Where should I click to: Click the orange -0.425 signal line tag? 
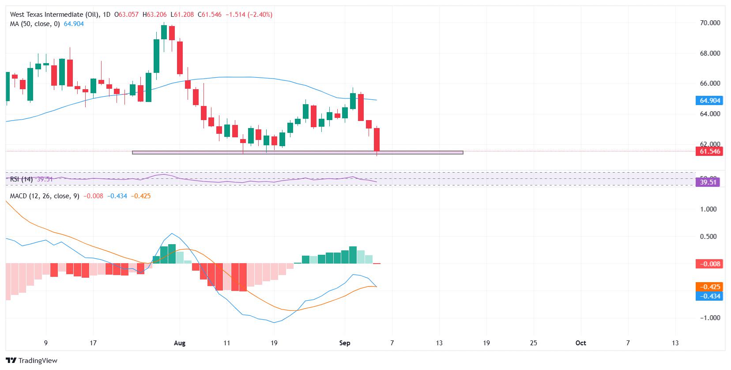click(710, 287)
